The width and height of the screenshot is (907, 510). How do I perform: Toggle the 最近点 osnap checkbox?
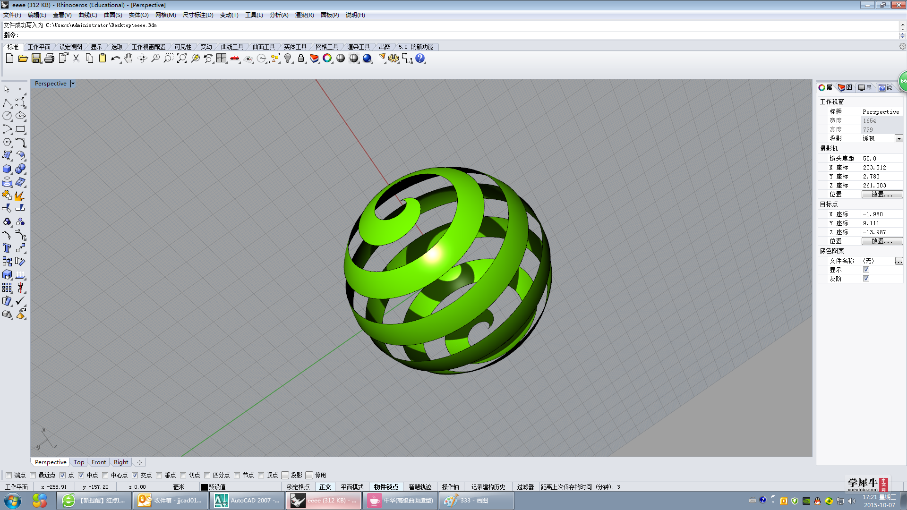point(33,475)
